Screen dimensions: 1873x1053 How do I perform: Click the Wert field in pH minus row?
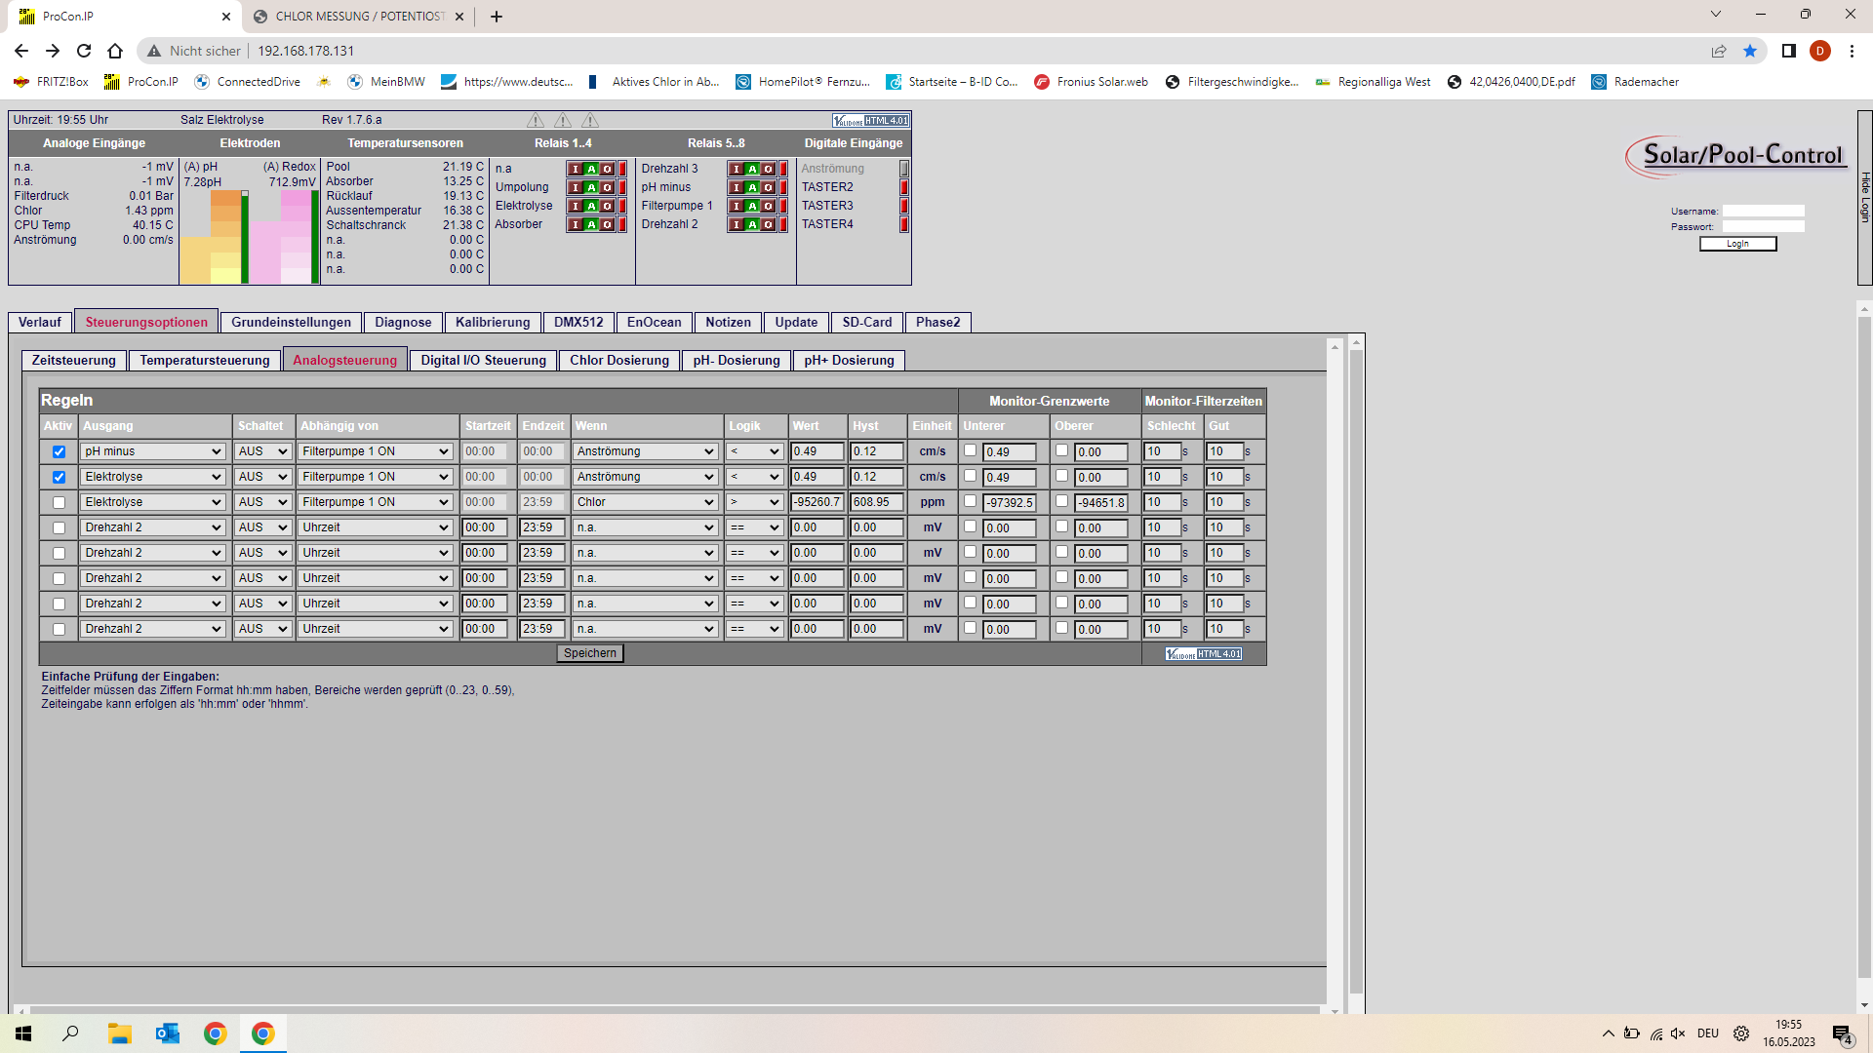click(817, 451)
